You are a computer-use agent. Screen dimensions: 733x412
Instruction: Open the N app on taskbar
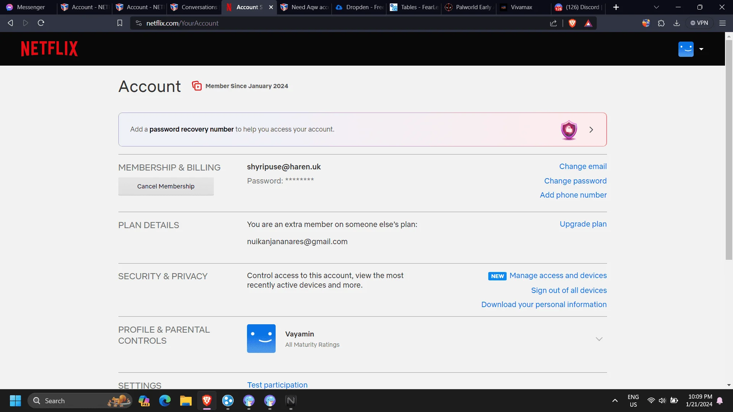point(291,401)
